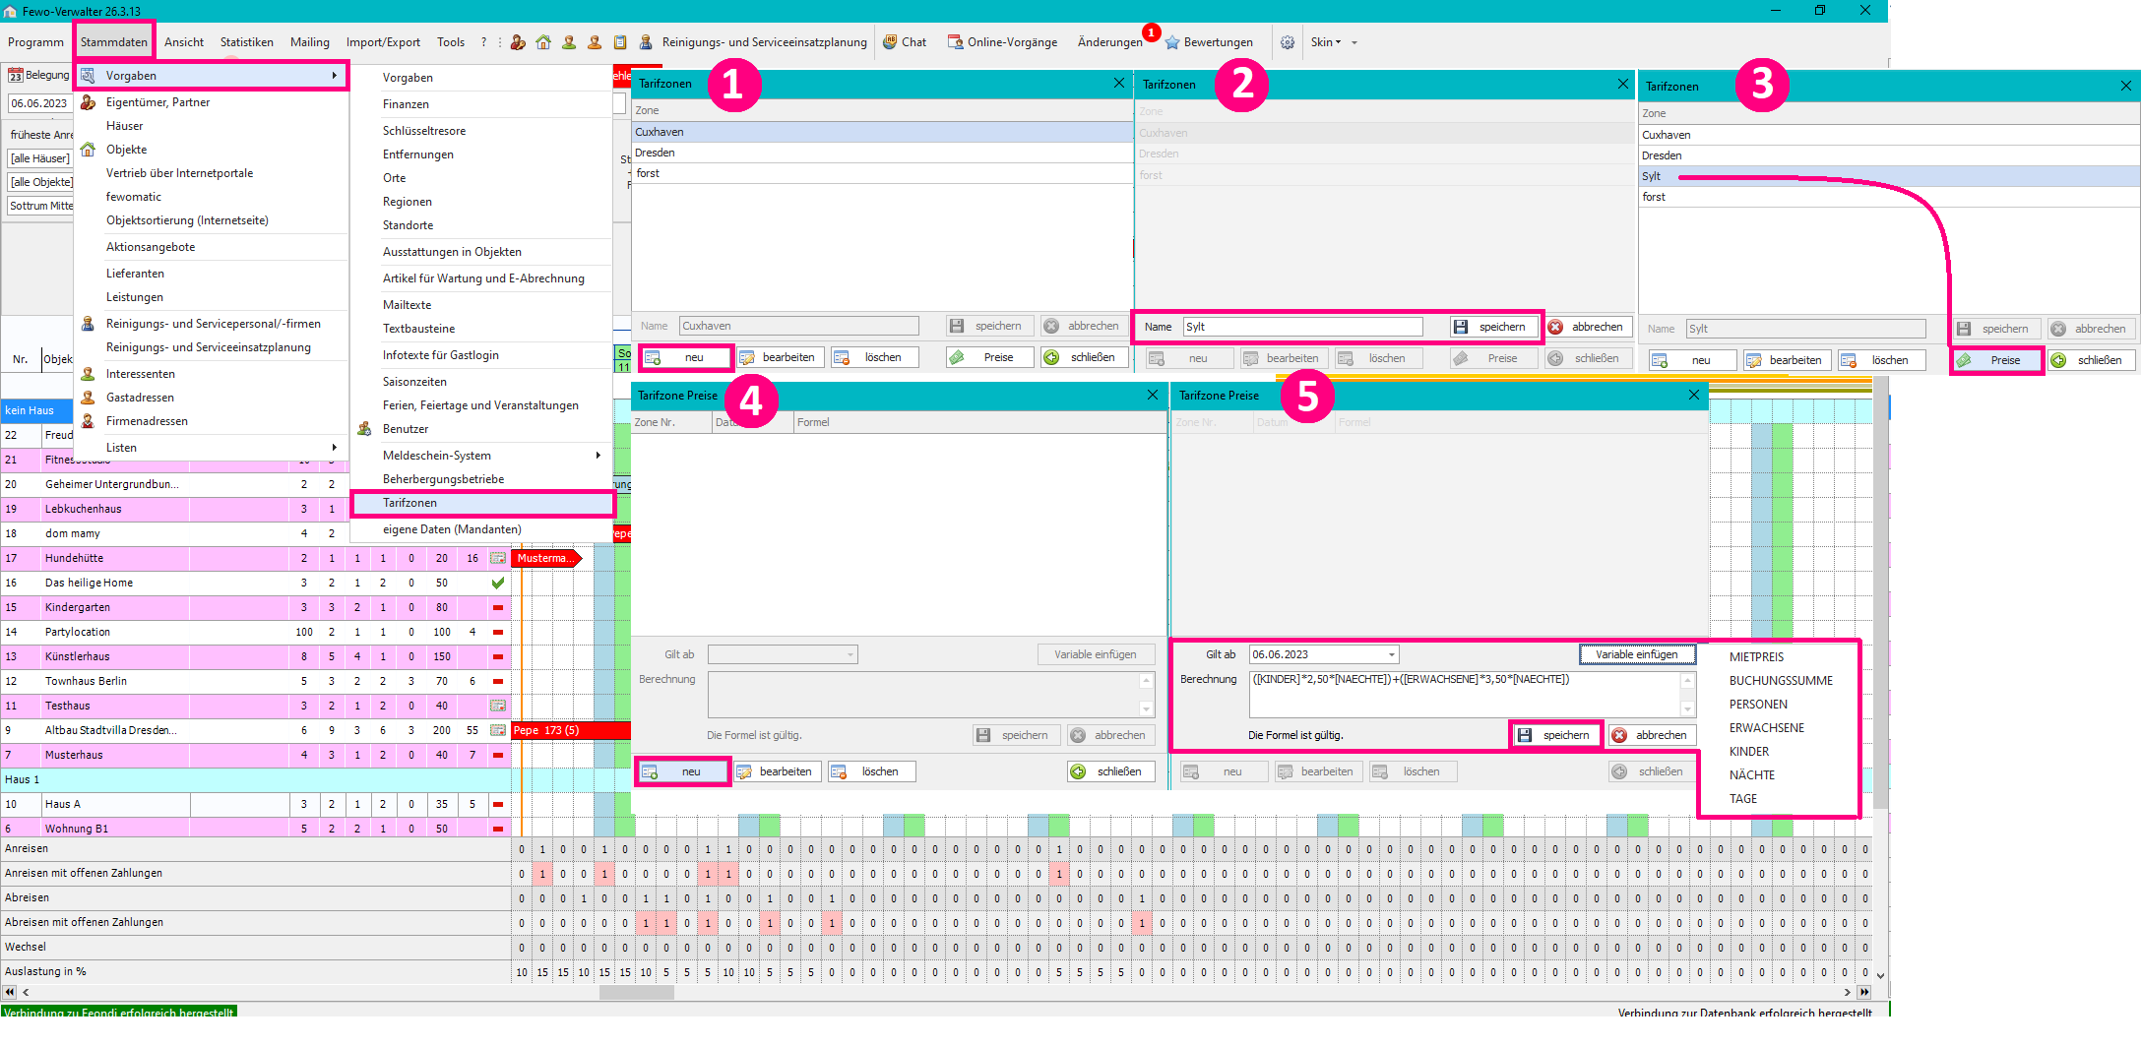Image resolution: width=2141 pixels, height=1047 pixels.
Task: Open the Gilt ab date dropdown showing 06.06.2023
Action: (x=1392, y=654)
